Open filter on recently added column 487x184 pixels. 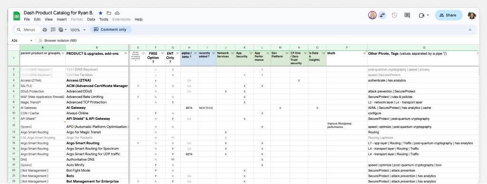point(214,53)
